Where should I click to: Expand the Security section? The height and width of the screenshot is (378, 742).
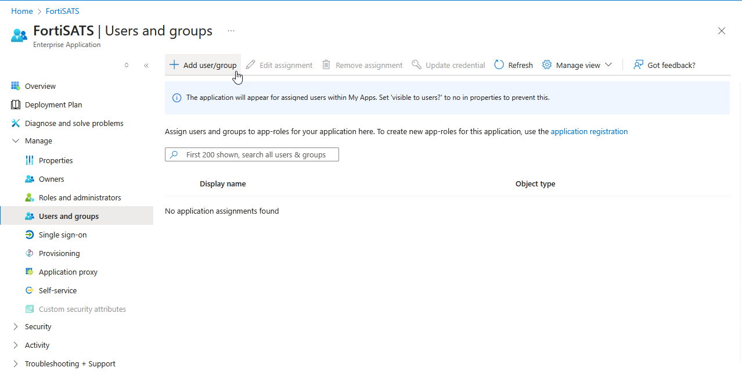coord(16,326)
